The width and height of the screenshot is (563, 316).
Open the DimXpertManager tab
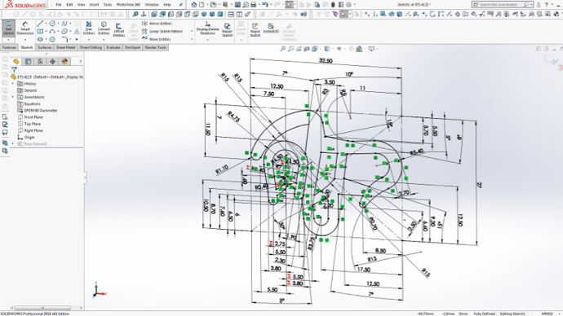(x=52, y=61)
